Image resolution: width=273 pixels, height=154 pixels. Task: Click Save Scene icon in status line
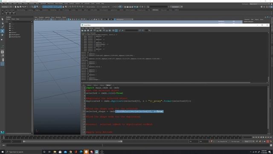coord(20,7)
